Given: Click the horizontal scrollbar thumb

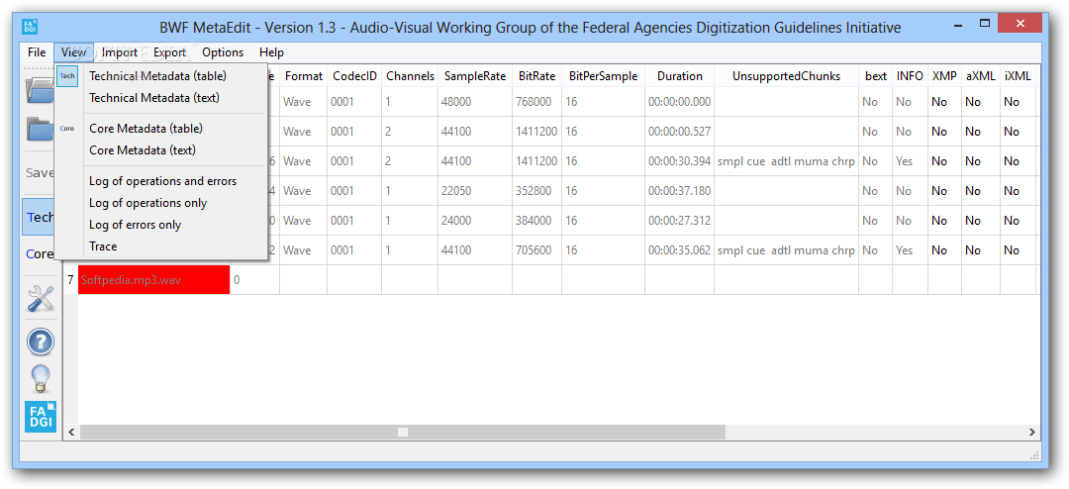Looking at the screenshot, I should pos(402,433).
